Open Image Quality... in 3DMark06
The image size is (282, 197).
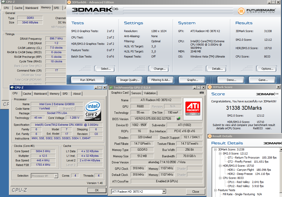(x=130, y=80)
